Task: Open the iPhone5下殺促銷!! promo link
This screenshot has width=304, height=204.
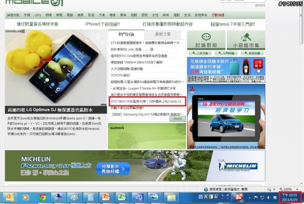Action: [x=103, y=24]
